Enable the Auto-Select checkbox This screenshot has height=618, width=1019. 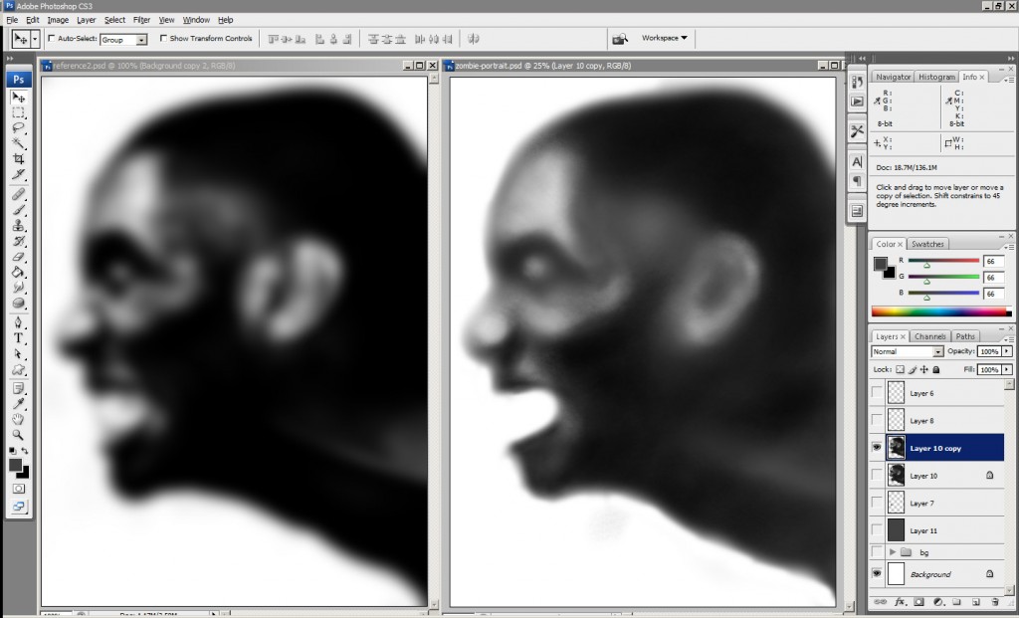tap(52, 39)
